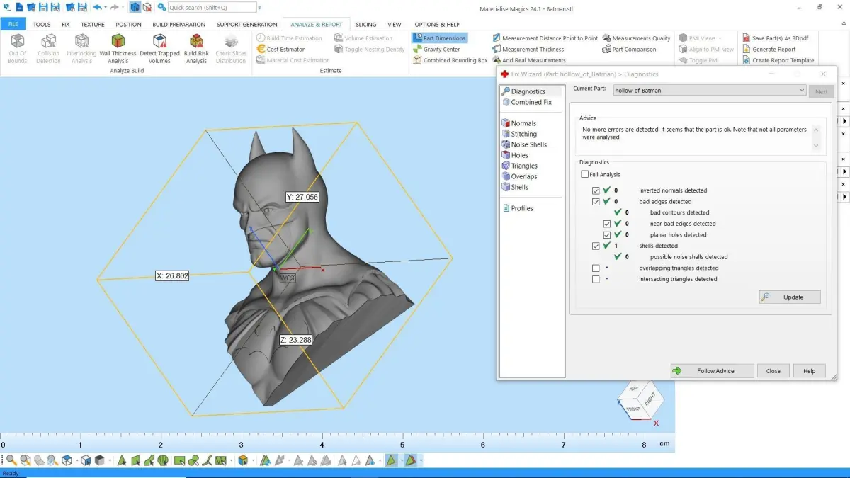Screen dimensions: 850x478
Task: Click Generate Report
Action: 769,50
